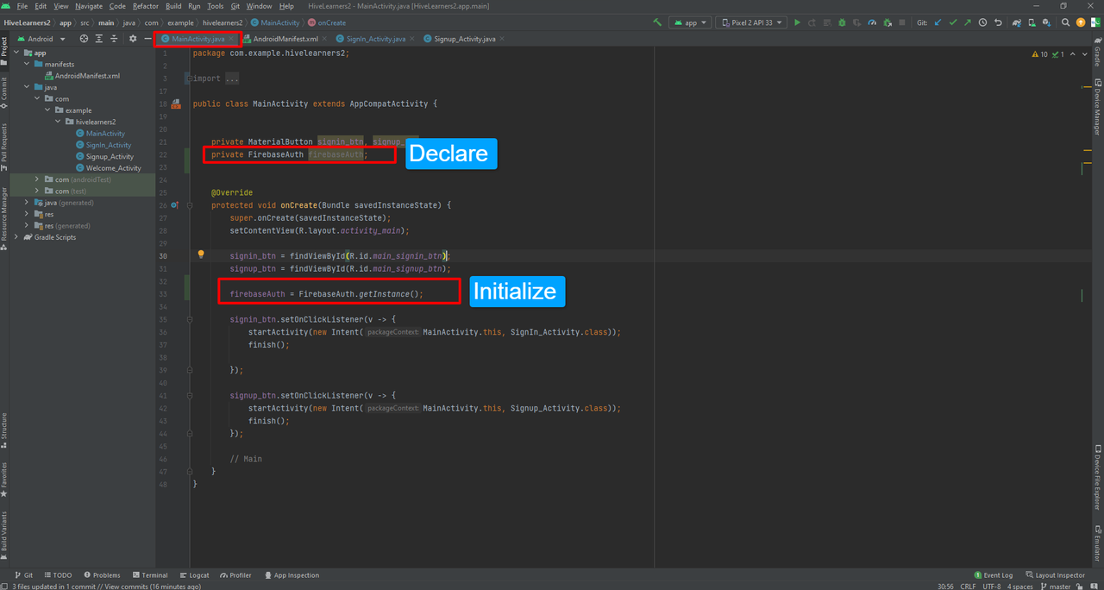Click Attach Debugger to Android Process icon

tap(888, 22)
